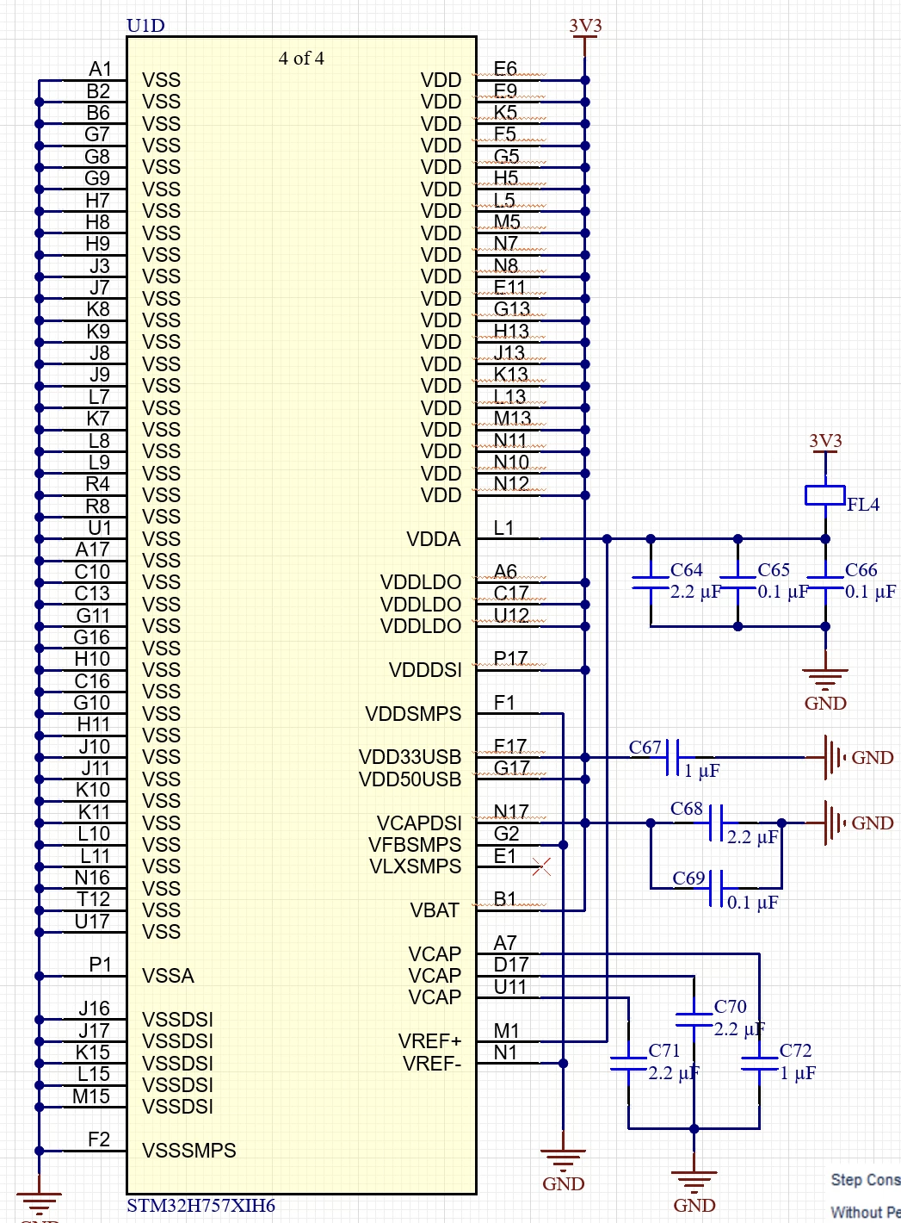This screenshot has height=1223, width=901.
Task: Select capacitor C66 symbol
Action: click(x=825, y=582)
